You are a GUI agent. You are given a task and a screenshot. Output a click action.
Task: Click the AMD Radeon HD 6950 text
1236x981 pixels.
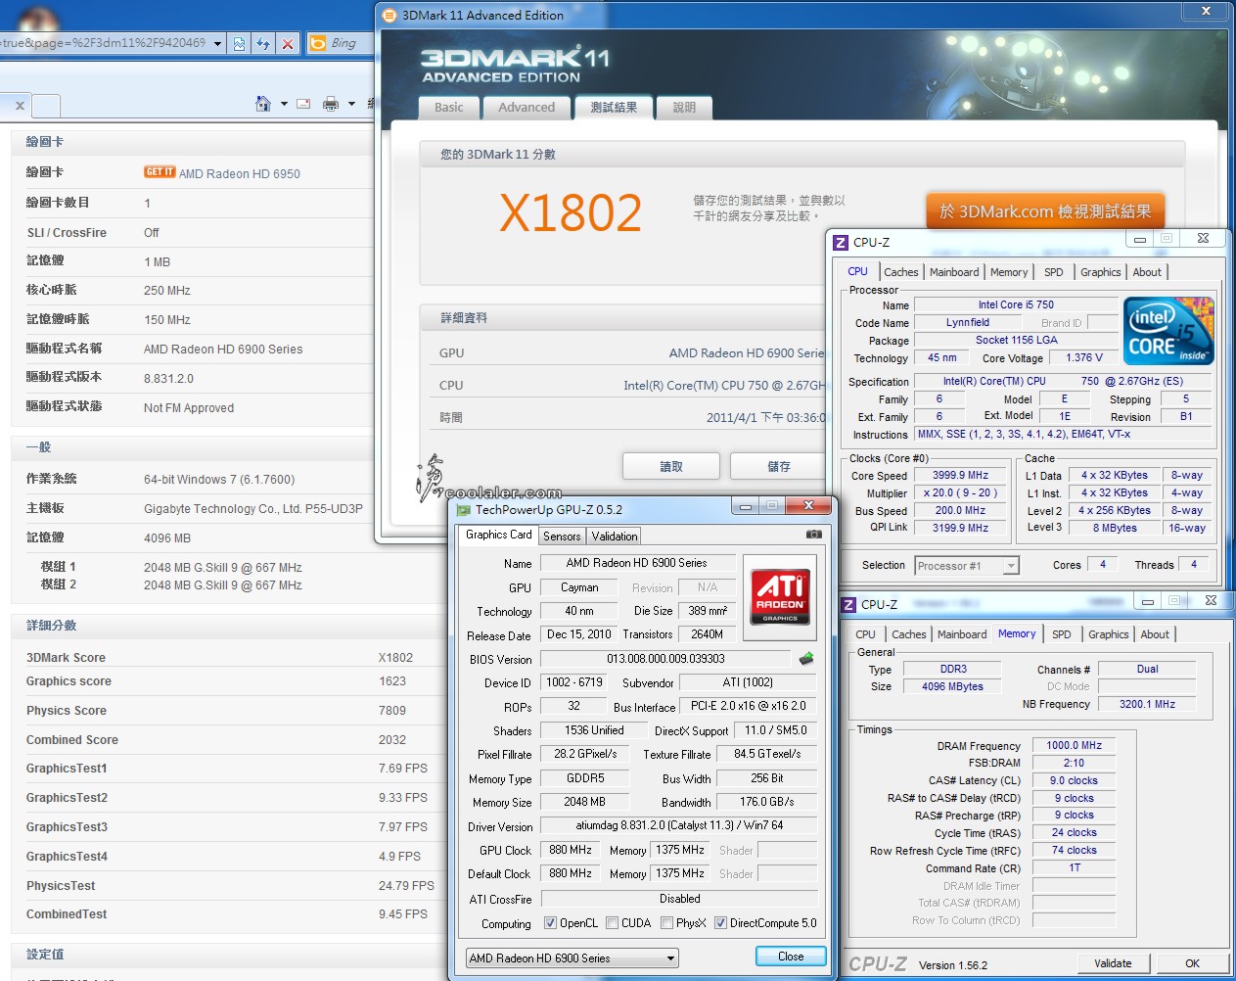click(240, 174)
